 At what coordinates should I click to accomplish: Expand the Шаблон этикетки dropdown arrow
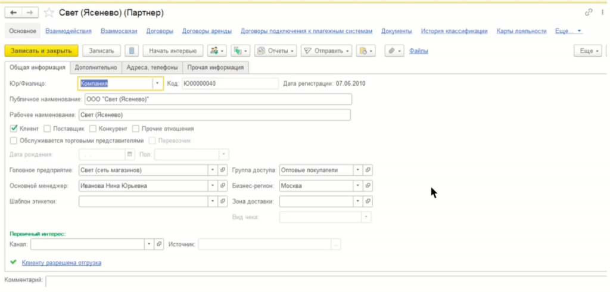(x=213, y=201)
